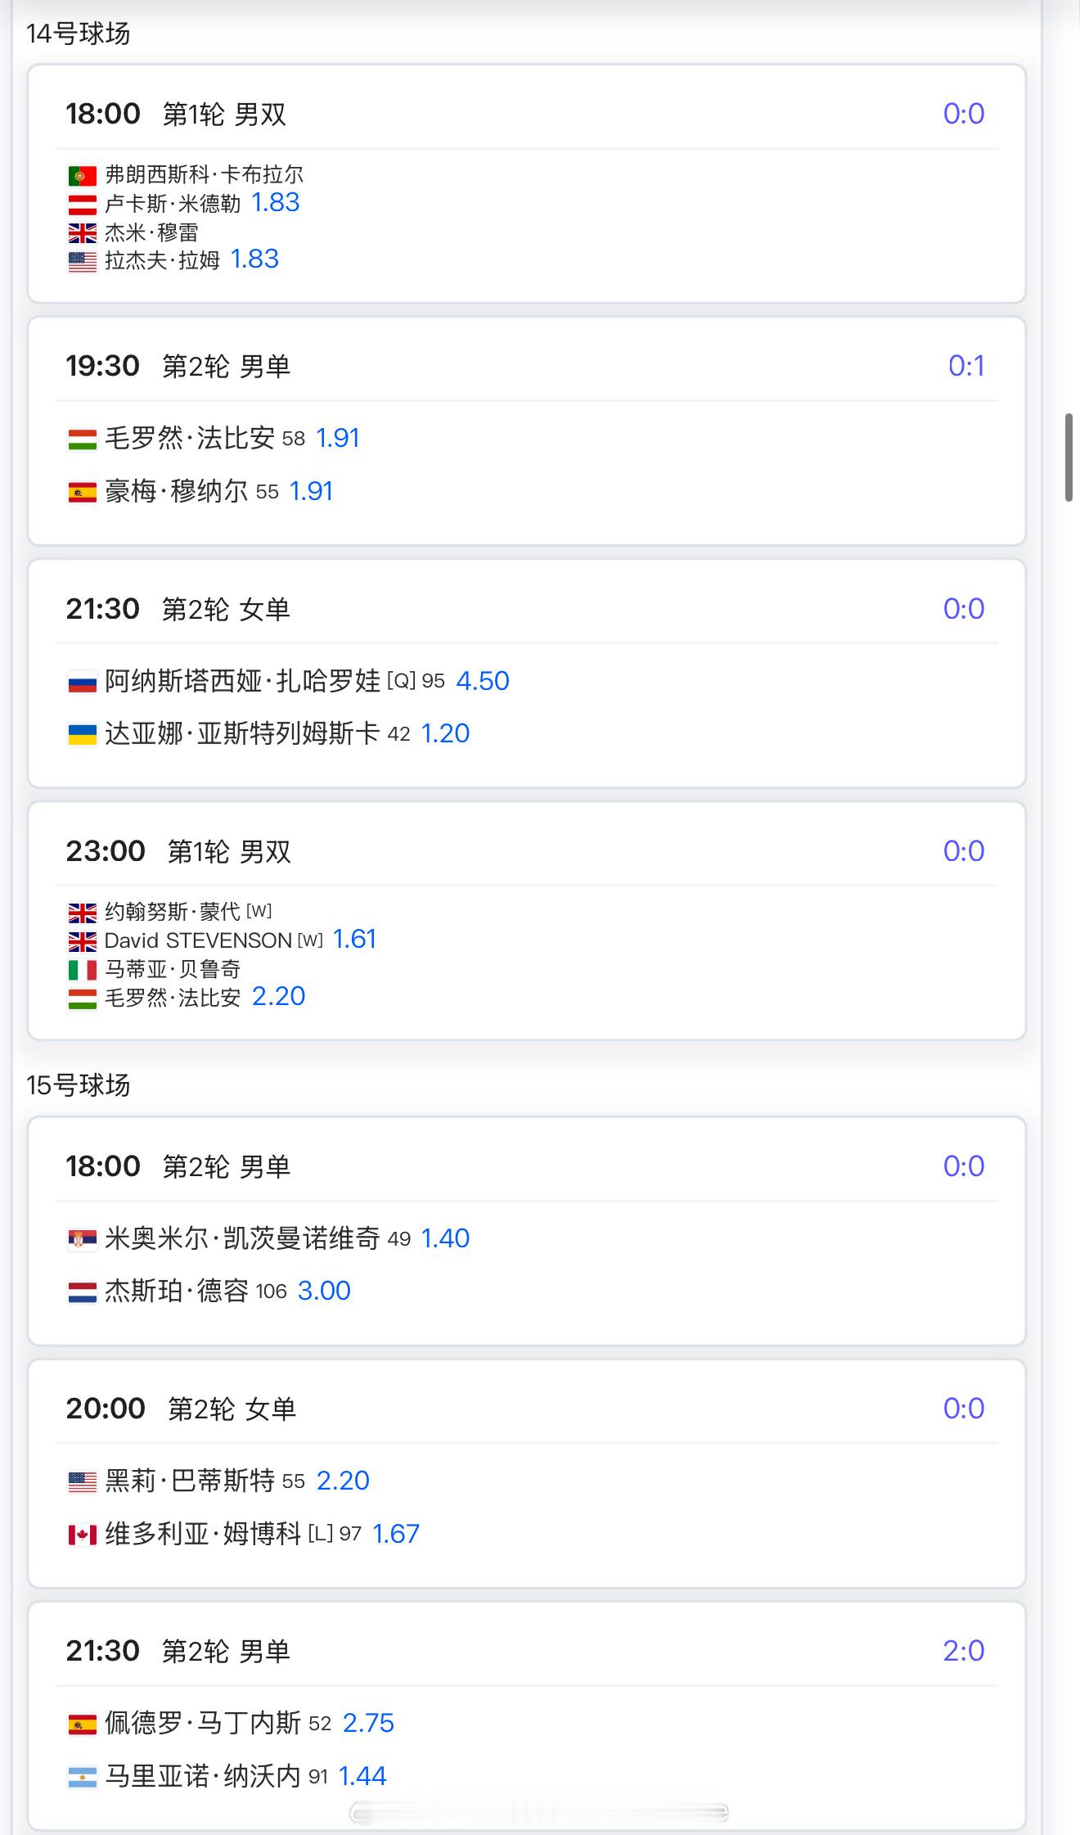Click Russia flag beside 阿纳斯塔西娅·扎哈罗娃

tap(83, 682)
